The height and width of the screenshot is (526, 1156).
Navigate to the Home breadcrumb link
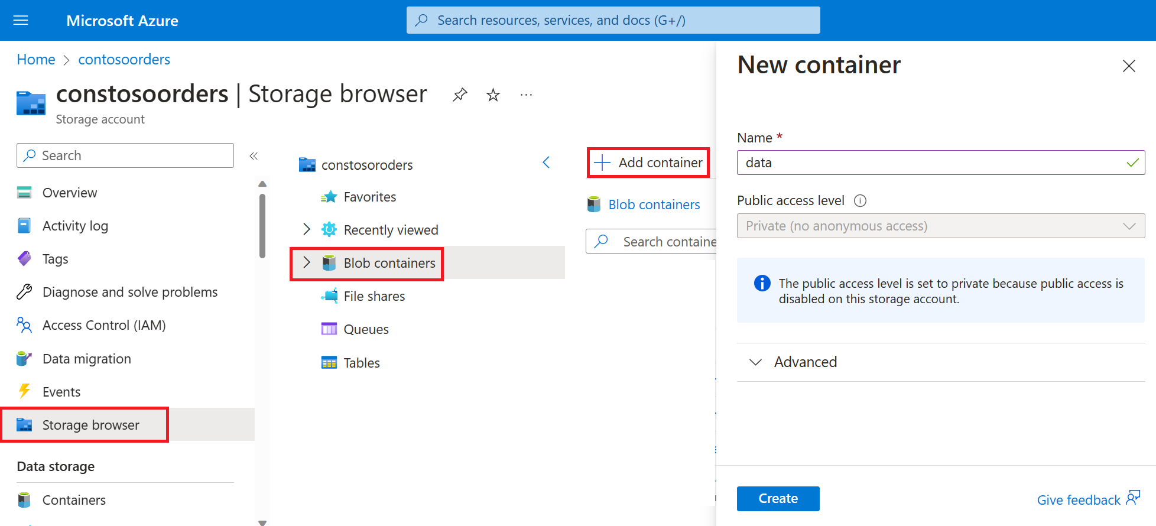[36, 60]
